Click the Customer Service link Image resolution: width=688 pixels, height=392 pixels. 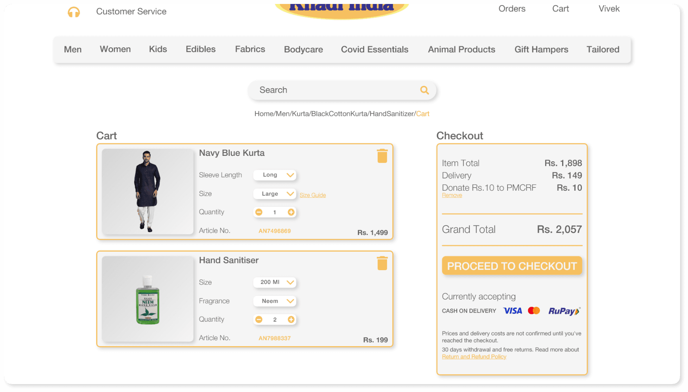(x=131, y=11)
